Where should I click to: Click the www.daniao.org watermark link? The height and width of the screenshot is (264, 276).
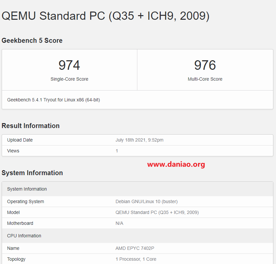tap(176, 165)
